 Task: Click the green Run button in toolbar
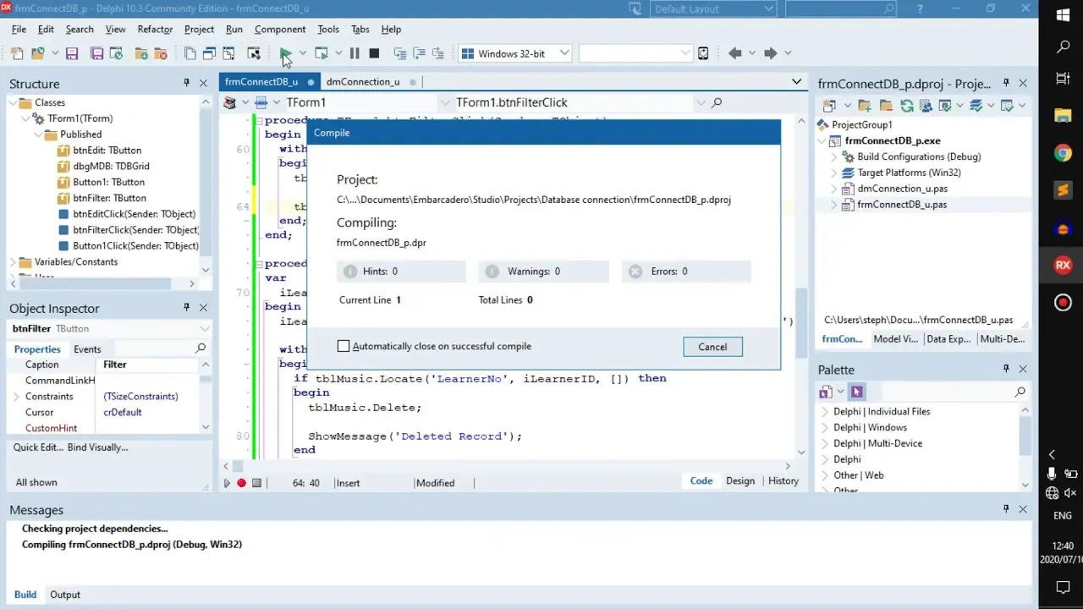(x=285, y=53)
